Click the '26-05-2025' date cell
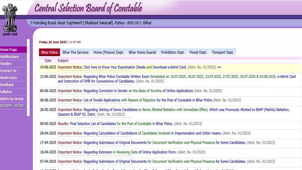This screenshot has width=302, height=170. (x=48, y=110)
